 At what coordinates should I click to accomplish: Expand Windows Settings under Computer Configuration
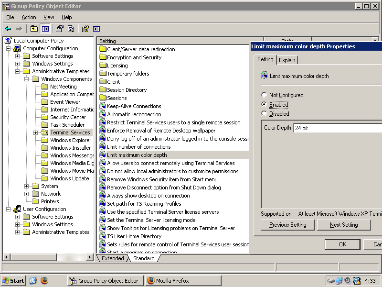(17, 64)
